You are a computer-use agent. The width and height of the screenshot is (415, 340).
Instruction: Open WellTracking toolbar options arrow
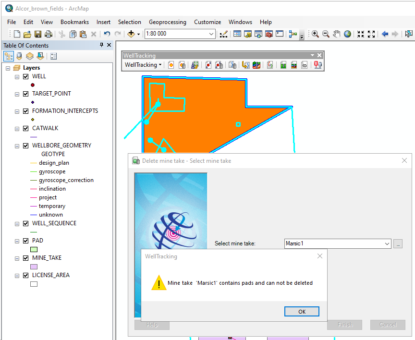coord(312,55)
